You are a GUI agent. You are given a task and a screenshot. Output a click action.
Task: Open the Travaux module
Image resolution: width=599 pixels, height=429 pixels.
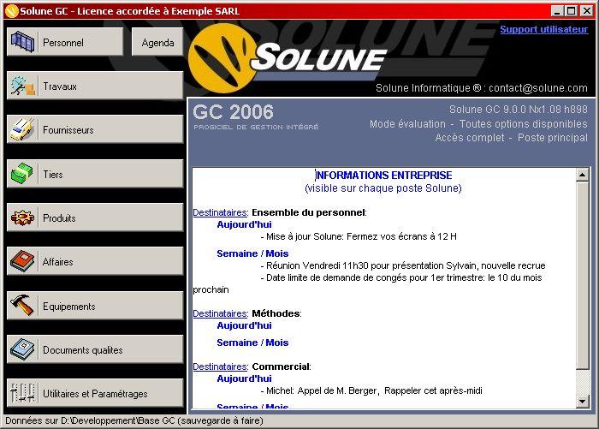pos(95,86)
